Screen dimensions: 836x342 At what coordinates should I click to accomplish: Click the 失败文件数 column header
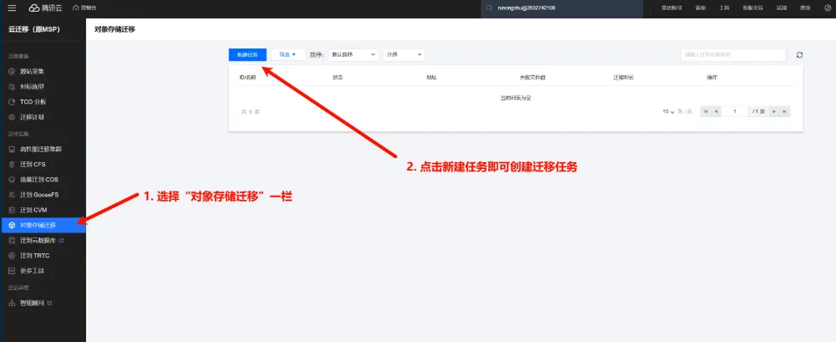coord(533,78)
